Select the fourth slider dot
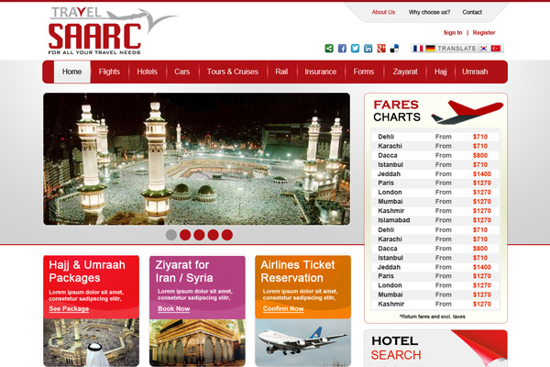Viewport: 550px width, 367px height. tap(214, 235)
